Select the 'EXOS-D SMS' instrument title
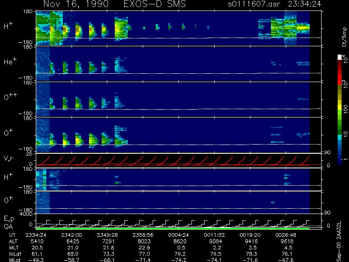 (155, 4)
